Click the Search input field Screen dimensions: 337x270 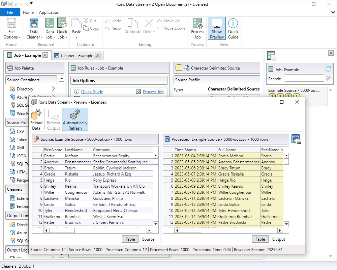(304, 79)
